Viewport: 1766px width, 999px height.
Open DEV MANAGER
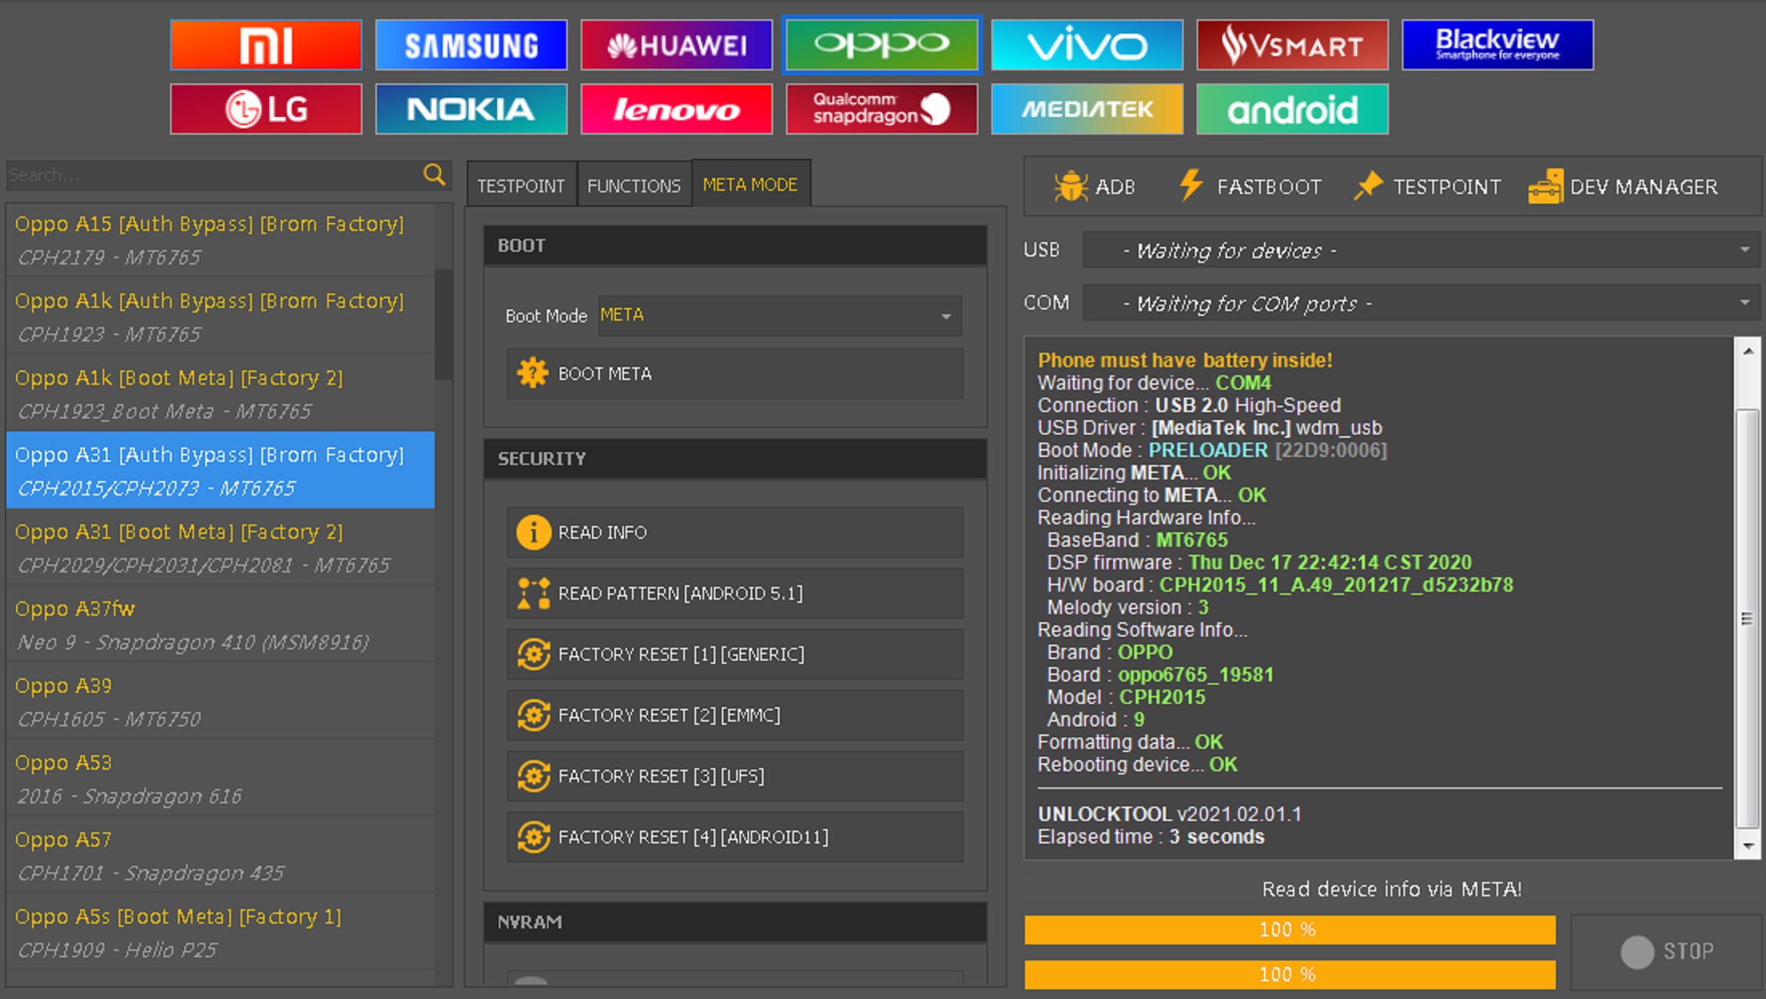click(x=1623, y=187)
